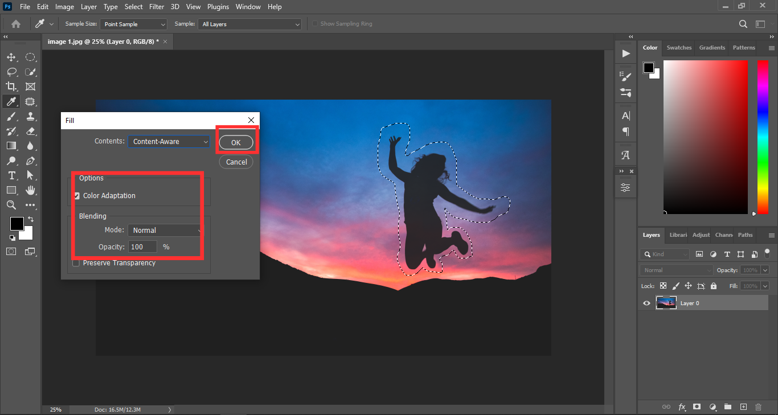
Task: Swap foreground and background colors
Action: point(31,219)
